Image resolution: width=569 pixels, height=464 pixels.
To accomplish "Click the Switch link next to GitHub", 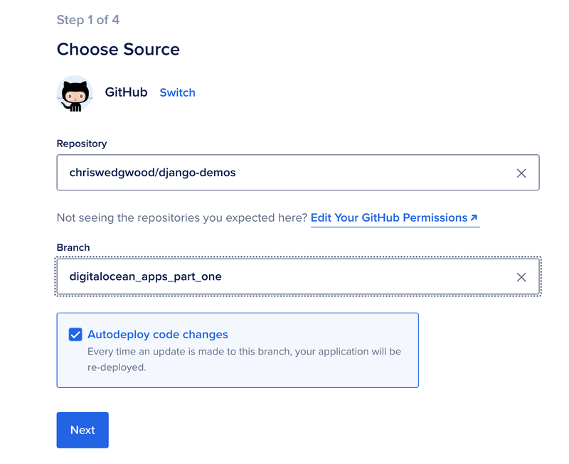I will 177,93.
